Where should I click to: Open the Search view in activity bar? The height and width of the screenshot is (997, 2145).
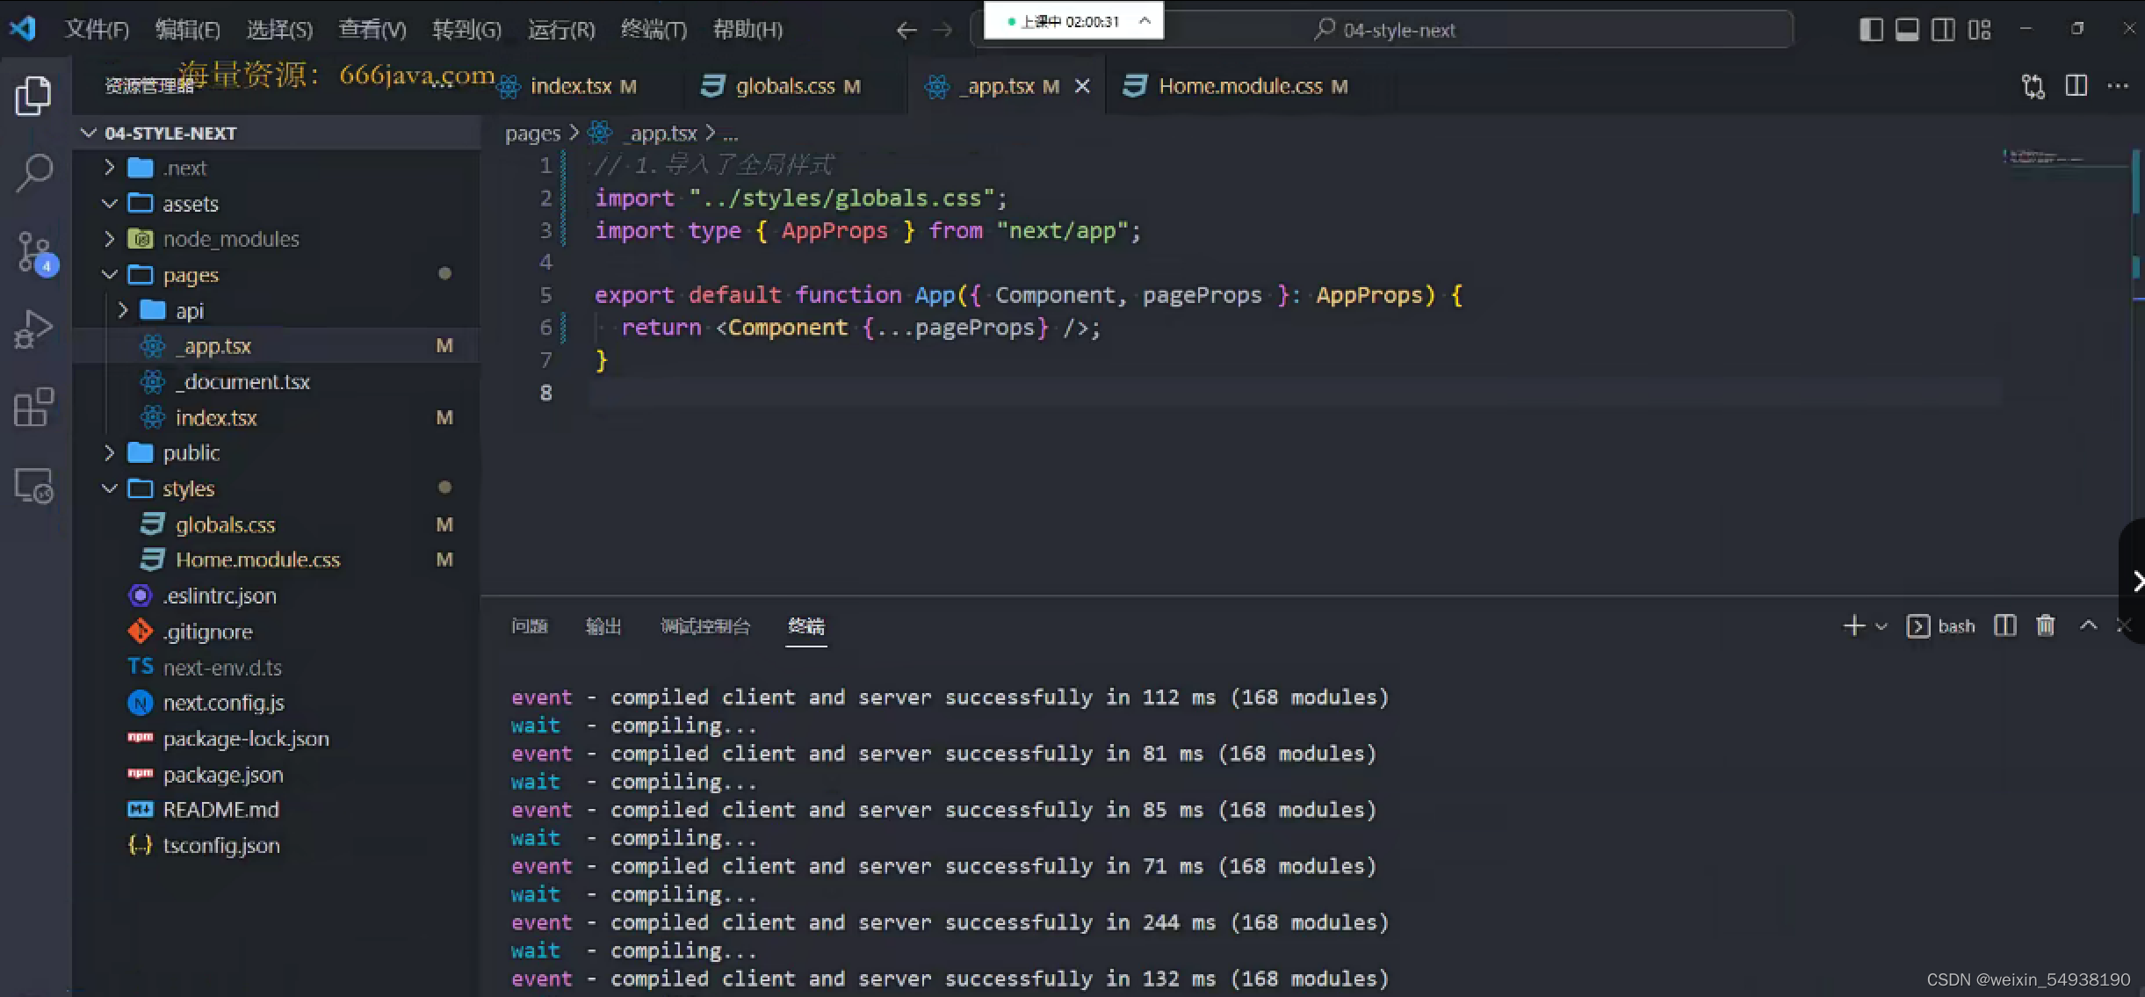pyautogui.click(x=33, y=173)
